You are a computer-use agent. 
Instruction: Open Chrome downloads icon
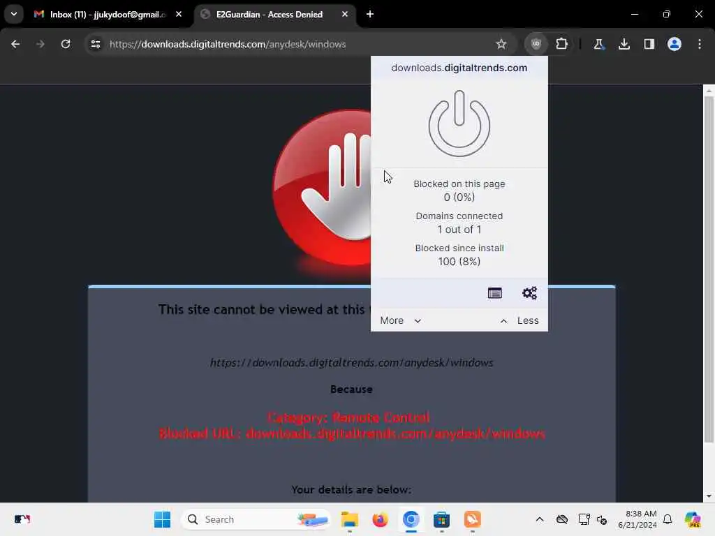pyautogui.click(x=624, y=44)
